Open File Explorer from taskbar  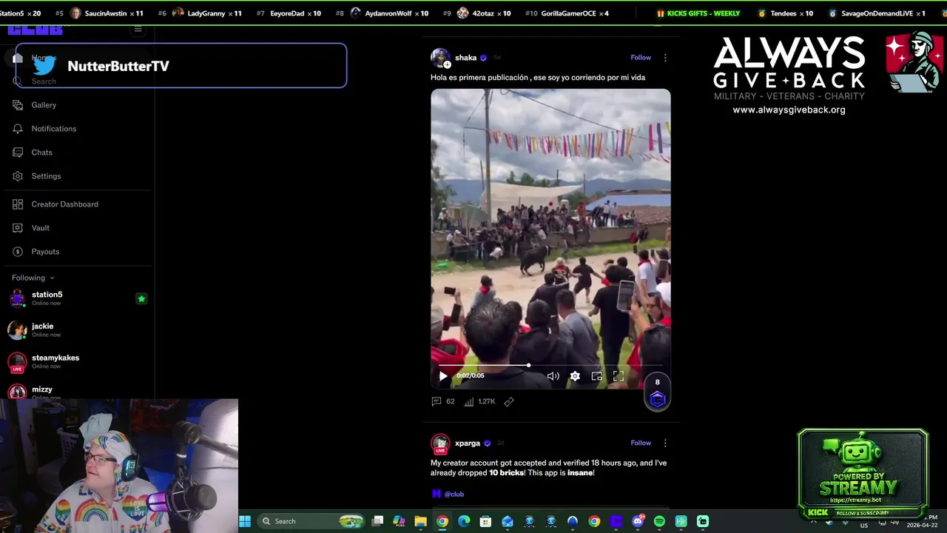coord(420,521)
